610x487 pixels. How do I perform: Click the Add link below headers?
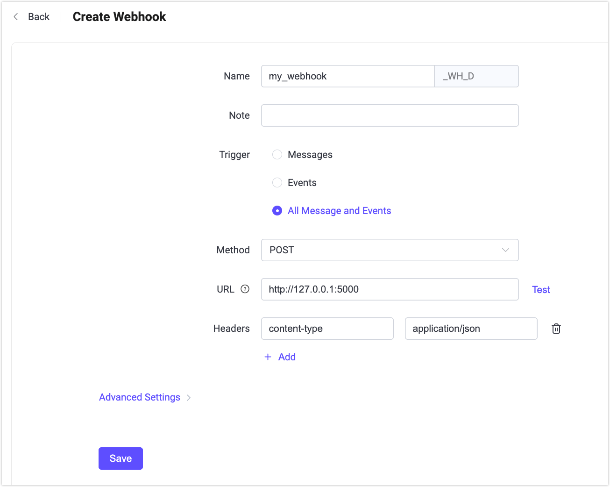pyautogui.click(x=287, y=357)
